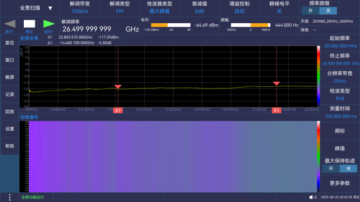Image resolution: width=360 pixels, height=202 pixels.
Task: Open the 峰值 peak menu
Action: [340, 148]
